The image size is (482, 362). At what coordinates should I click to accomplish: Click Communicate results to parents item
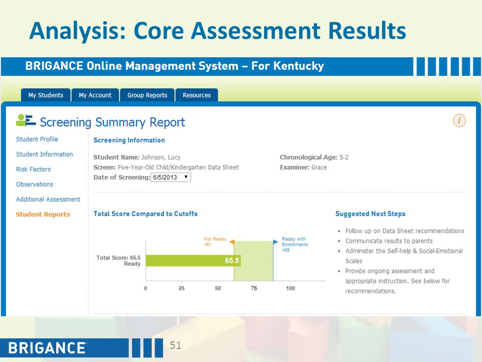click(389, 241)
